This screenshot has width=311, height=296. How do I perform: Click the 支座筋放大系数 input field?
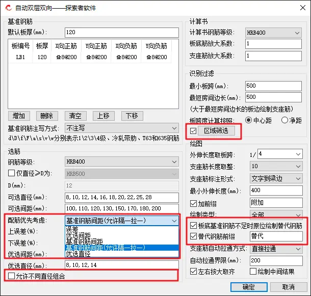[x=273, y=56]
